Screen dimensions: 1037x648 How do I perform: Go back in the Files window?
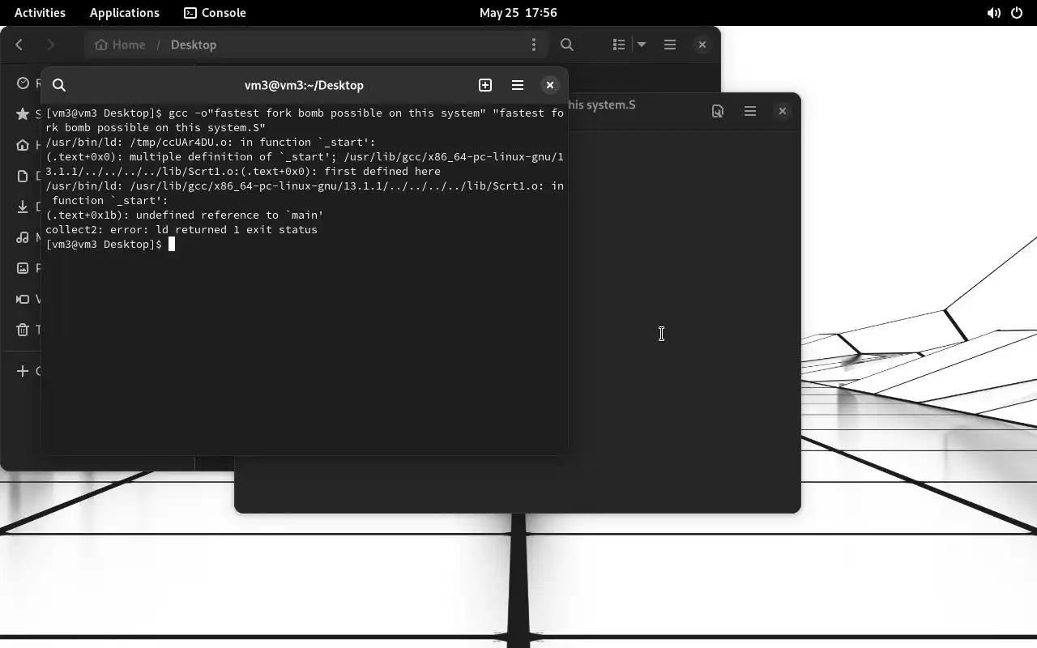point(19,45)
